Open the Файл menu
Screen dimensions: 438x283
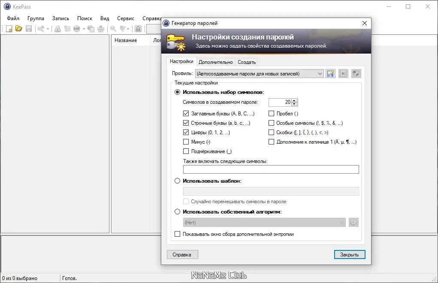(x=13, y=18)
